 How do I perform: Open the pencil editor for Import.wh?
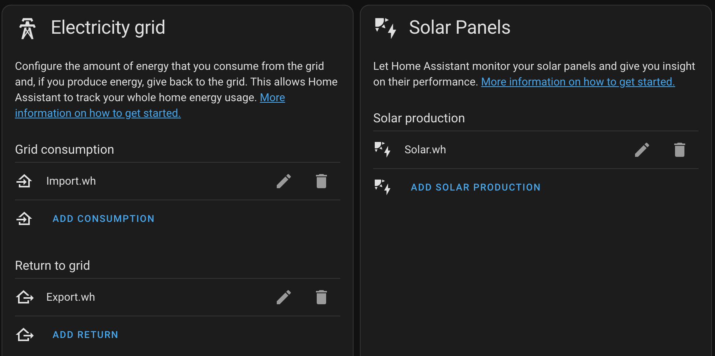click(284, 181)
